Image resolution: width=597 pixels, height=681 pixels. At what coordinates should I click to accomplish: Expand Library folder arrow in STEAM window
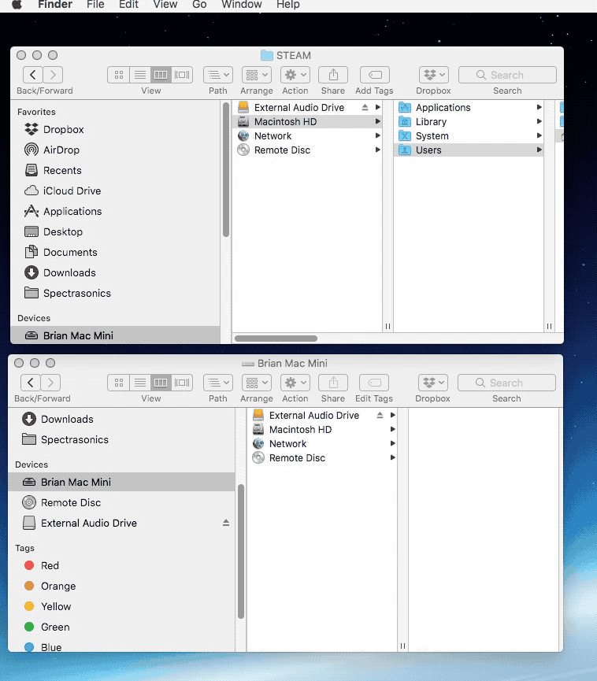click(539, 121)
